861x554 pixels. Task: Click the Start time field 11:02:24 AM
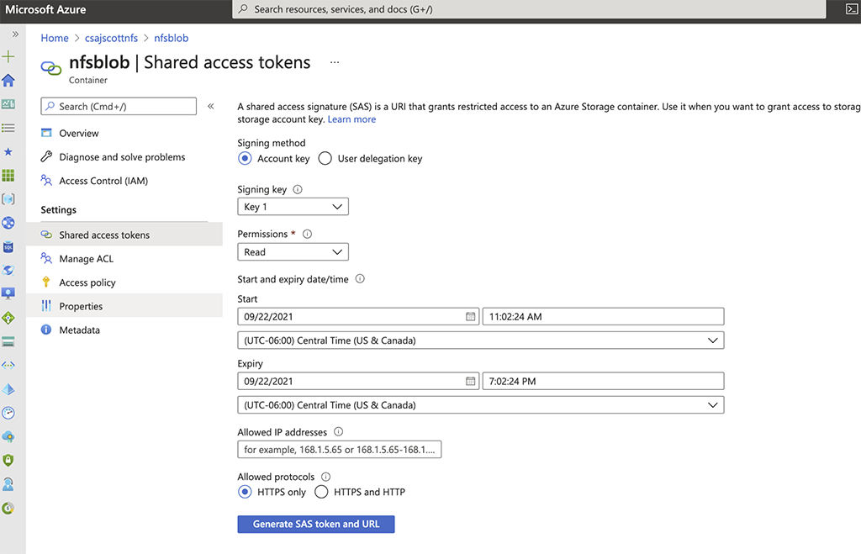(x=603, y=316)
